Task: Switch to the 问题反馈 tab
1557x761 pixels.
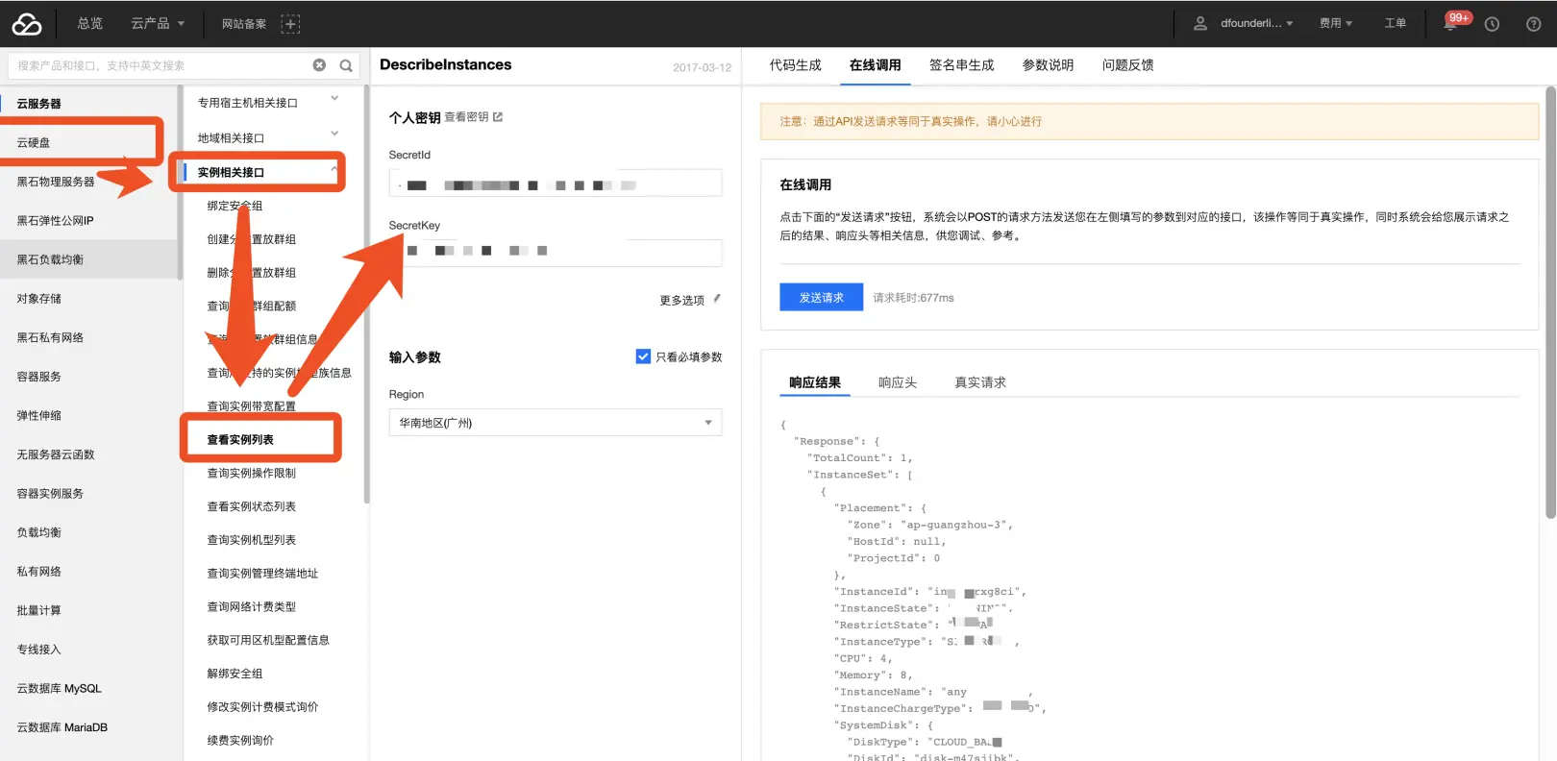Action: coord(1127,65)
